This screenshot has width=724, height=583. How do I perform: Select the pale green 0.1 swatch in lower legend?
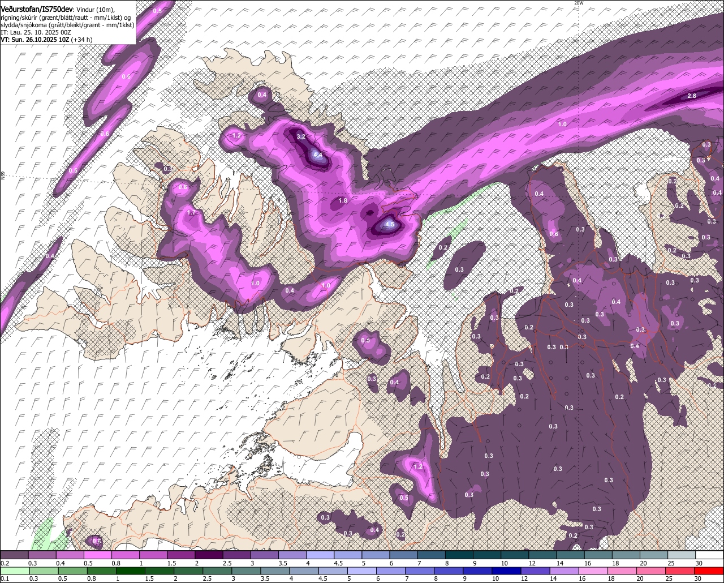point(14,571)
